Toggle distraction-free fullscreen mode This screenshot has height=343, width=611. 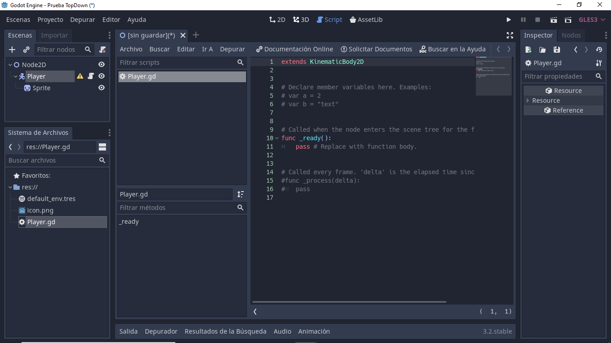(509, 35)
